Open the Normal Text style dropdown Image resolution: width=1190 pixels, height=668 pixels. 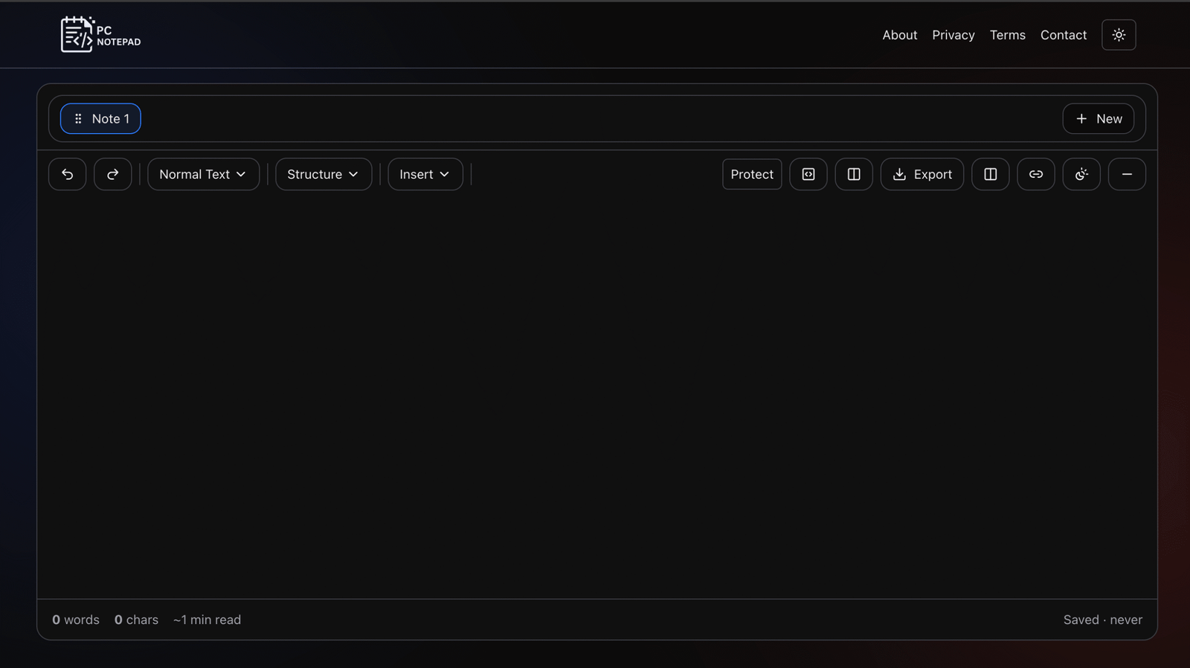click(x=203, y=174)
